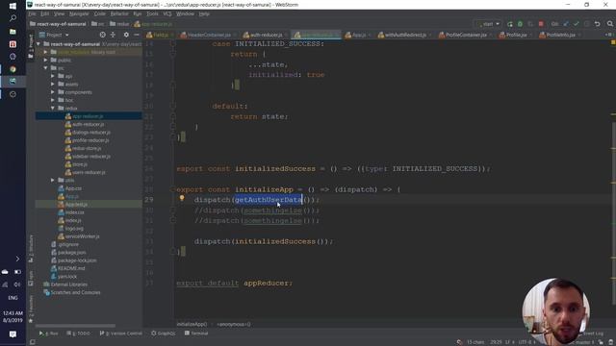
Task: Open Project panel settings gear
Action: (x=126, y=35)
